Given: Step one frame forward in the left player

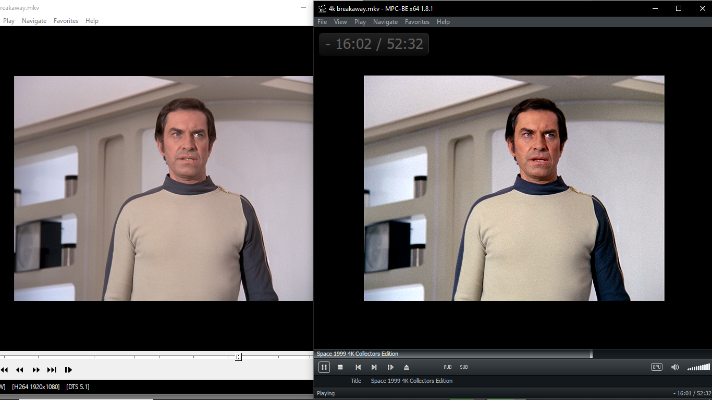Looking at the screenshot, I should point(68,370).
